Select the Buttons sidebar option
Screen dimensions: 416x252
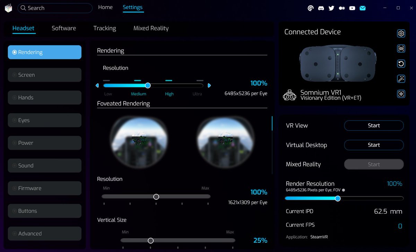pyautogui.click(x=45, y=211)
